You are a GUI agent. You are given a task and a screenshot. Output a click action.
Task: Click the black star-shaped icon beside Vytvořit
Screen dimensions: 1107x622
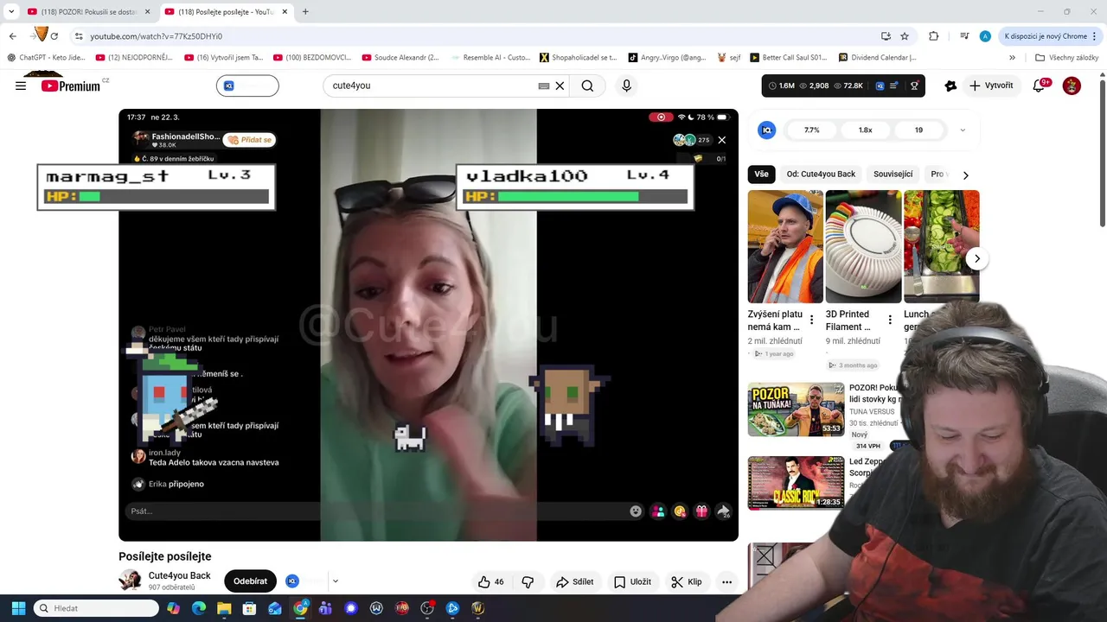click(x=950, y=86)
